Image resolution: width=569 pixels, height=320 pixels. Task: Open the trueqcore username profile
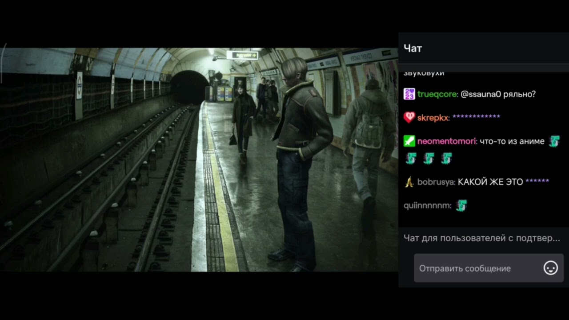coord(437,94)
